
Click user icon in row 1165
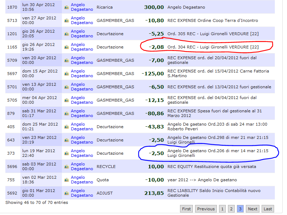click(x=66, y=47)
